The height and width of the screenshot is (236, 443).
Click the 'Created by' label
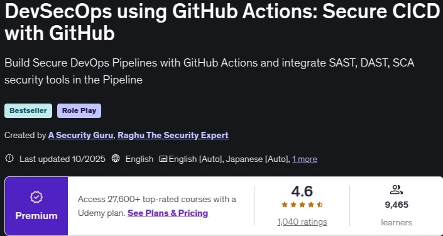[25, 135]
